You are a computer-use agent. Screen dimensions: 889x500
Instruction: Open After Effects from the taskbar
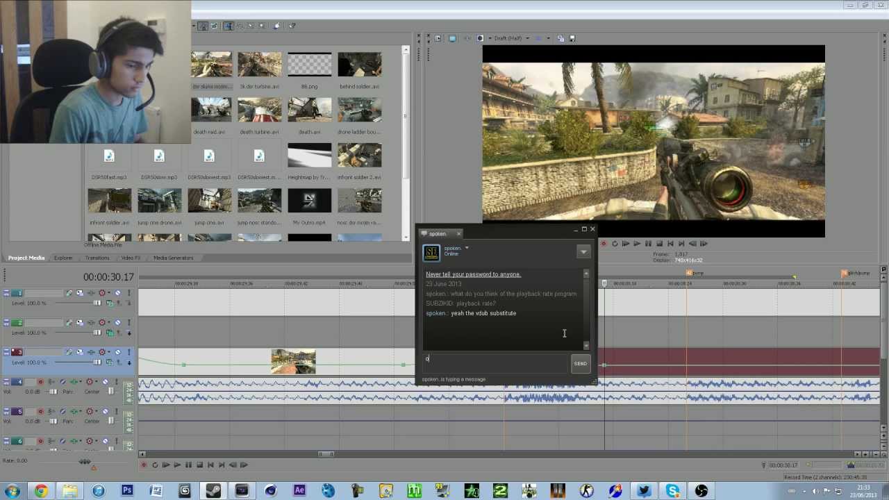point(299,491)
